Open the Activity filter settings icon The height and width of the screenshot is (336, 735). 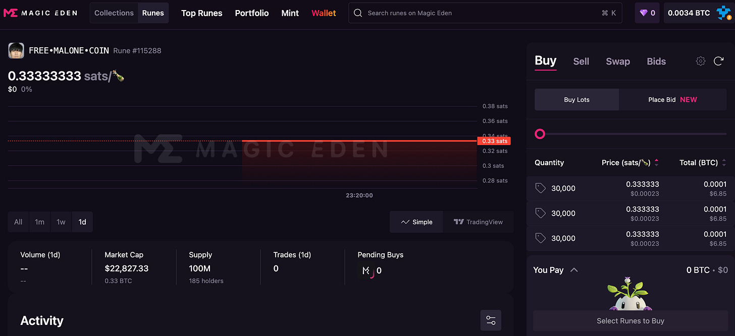coord(491,320)
